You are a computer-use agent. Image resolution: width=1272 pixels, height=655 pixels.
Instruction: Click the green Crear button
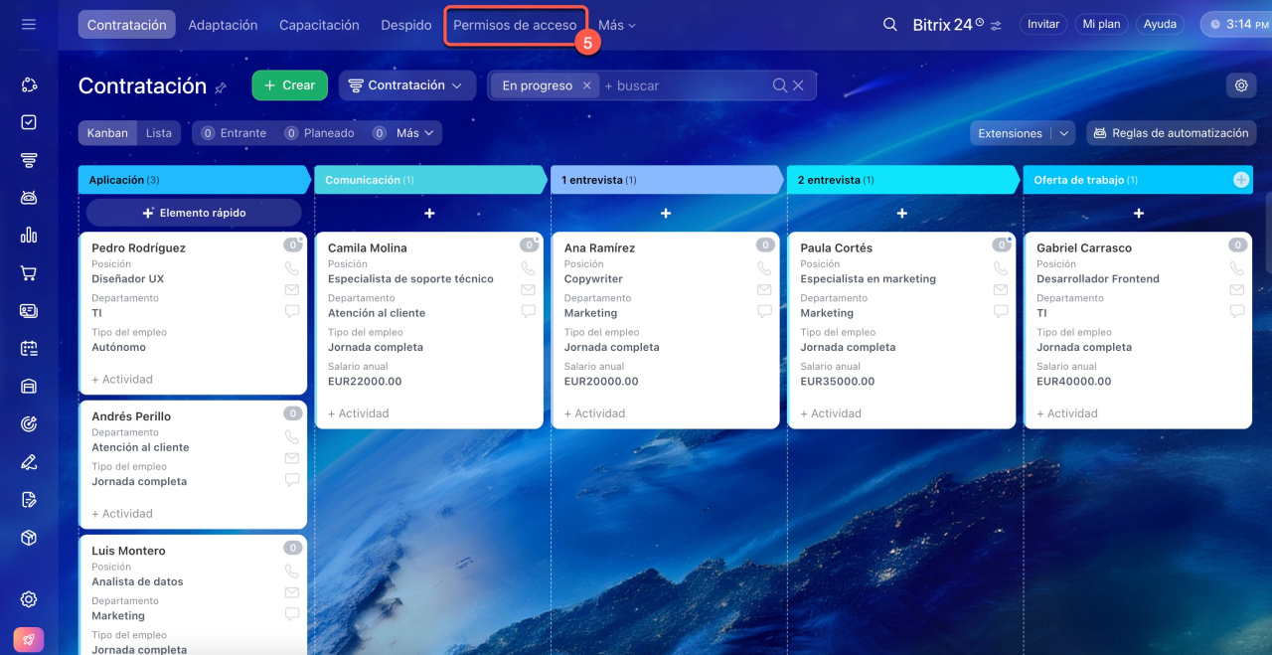coord(289,85)
